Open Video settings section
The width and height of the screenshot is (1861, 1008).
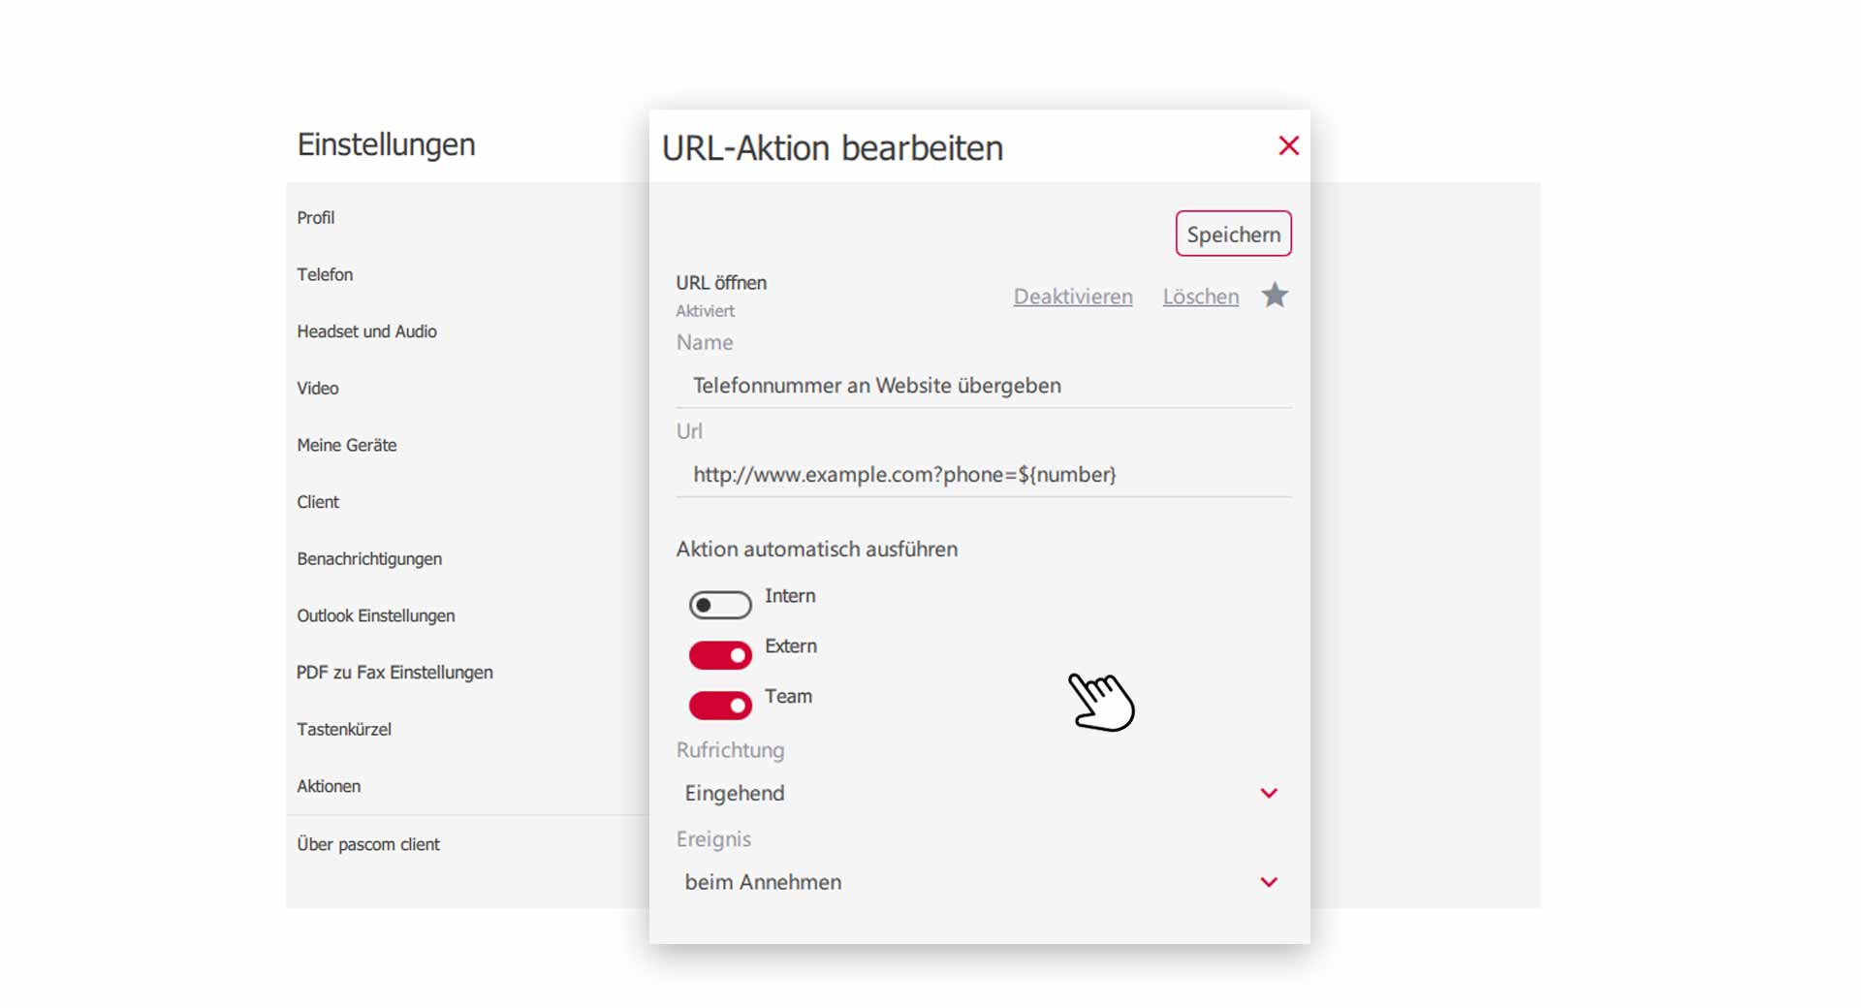coord(318,389)
